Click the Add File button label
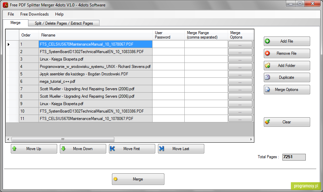 click(x=286, y=41)
